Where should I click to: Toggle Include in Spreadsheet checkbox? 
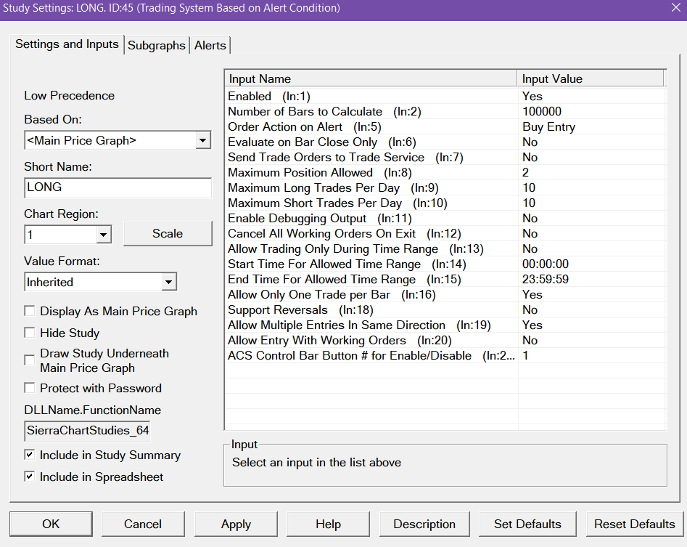(30, 477)
